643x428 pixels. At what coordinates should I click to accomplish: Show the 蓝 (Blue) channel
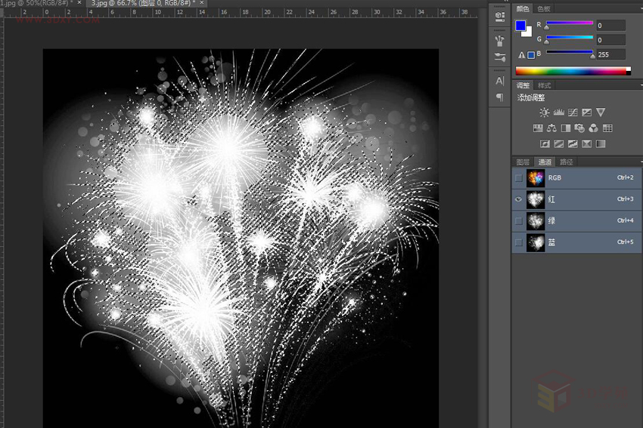click(x=519, y=242)
